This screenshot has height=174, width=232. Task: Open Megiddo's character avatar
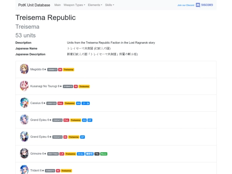24,69
